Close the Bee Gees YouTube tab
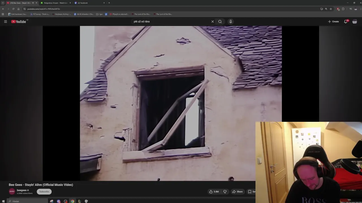 [x=36, y=3]
